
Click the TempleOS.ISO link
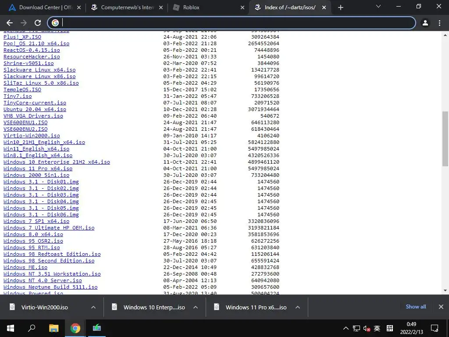(x=22, y=90)
